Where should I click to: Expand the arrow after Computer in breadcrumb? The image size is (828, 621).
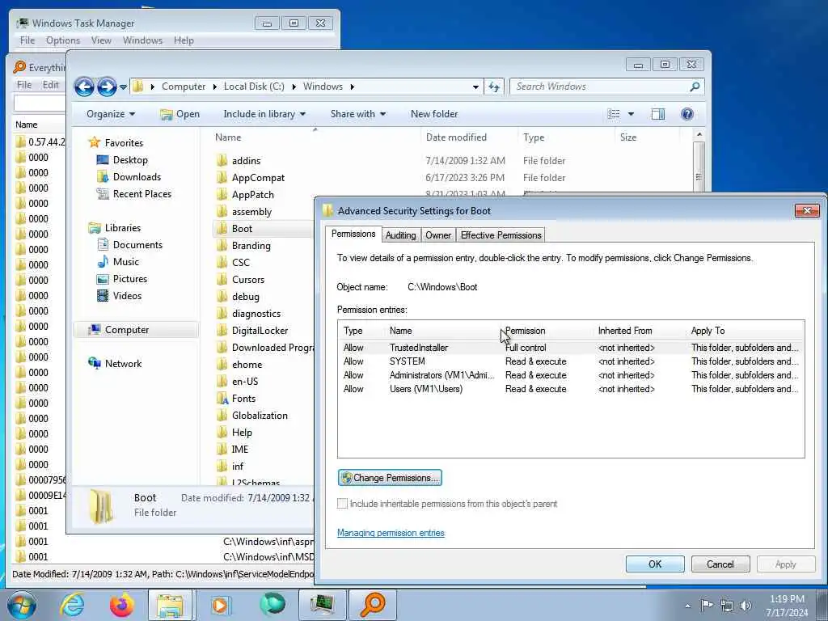[x=215, y=87]
